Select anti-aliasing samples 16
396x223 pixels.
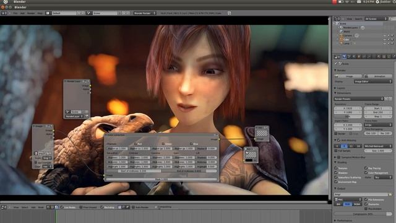pyautogui.click(x=358, y=146)
